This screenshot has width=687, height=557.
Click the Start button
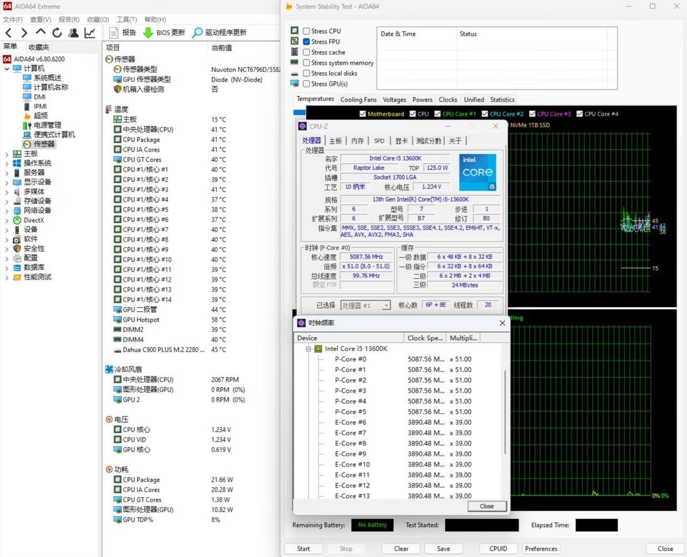(x=303, y=549)
